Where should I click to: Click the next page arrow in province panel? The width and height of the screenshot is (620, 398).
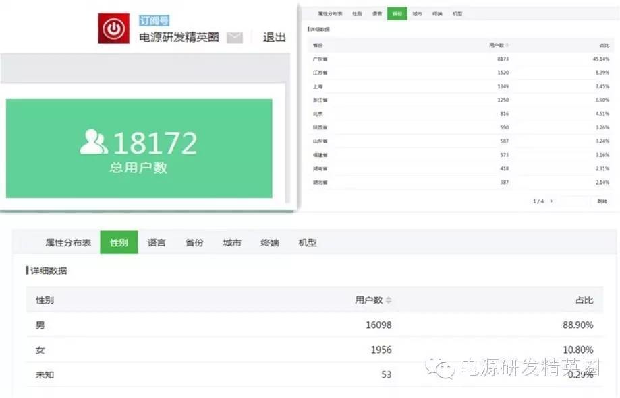551,201
